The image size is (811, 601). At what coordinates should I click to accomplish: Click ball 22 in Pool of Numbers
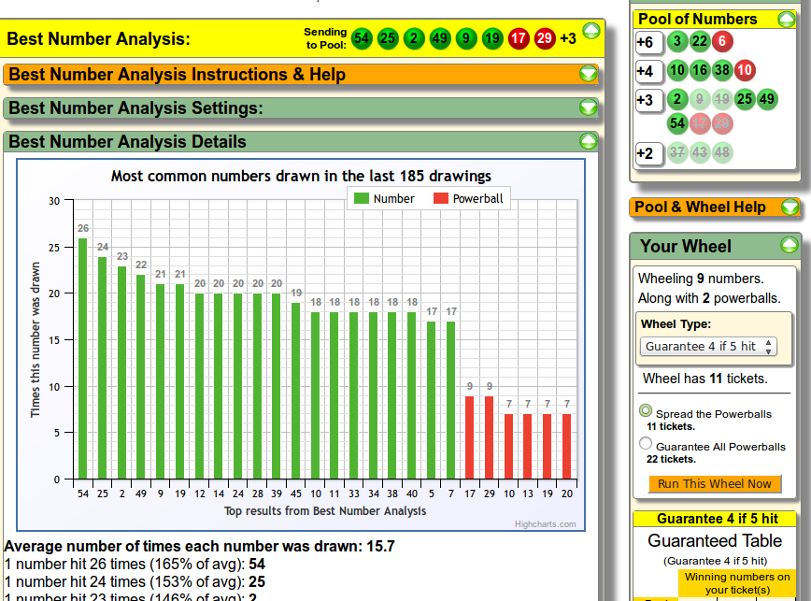tap(700, 42)
